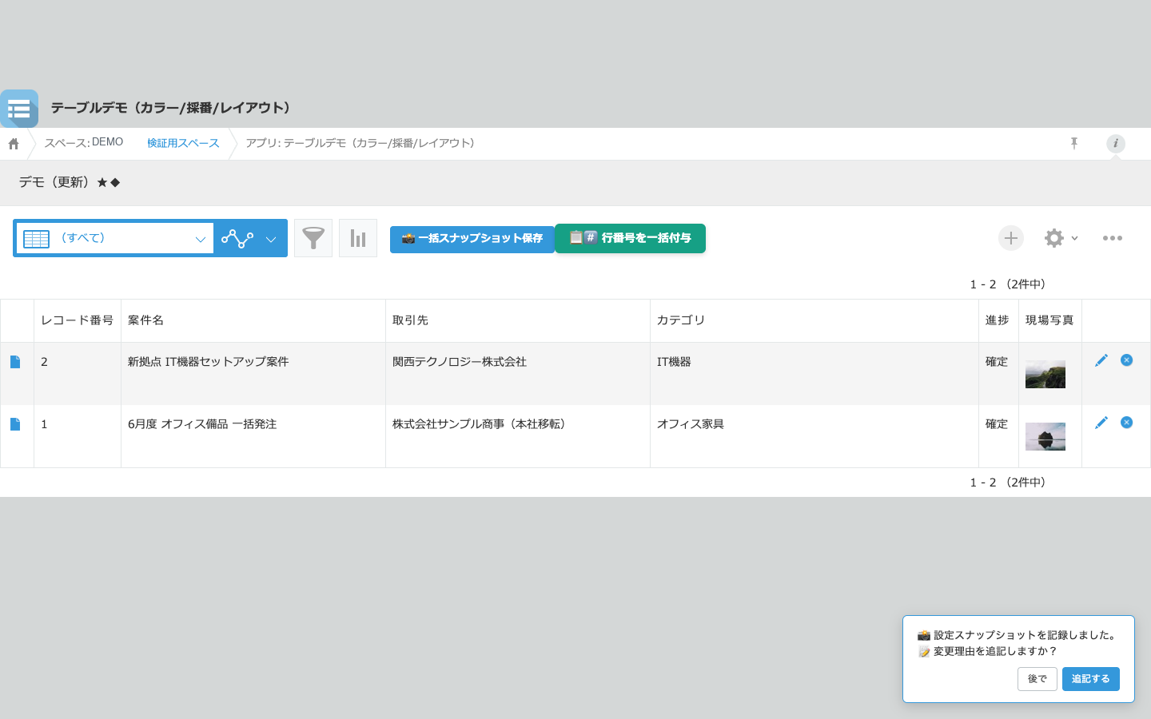Click 確定 status in record 2 row
Image resolution: width=1151 pixels, height=719 pixels.
tap(997, 362)
